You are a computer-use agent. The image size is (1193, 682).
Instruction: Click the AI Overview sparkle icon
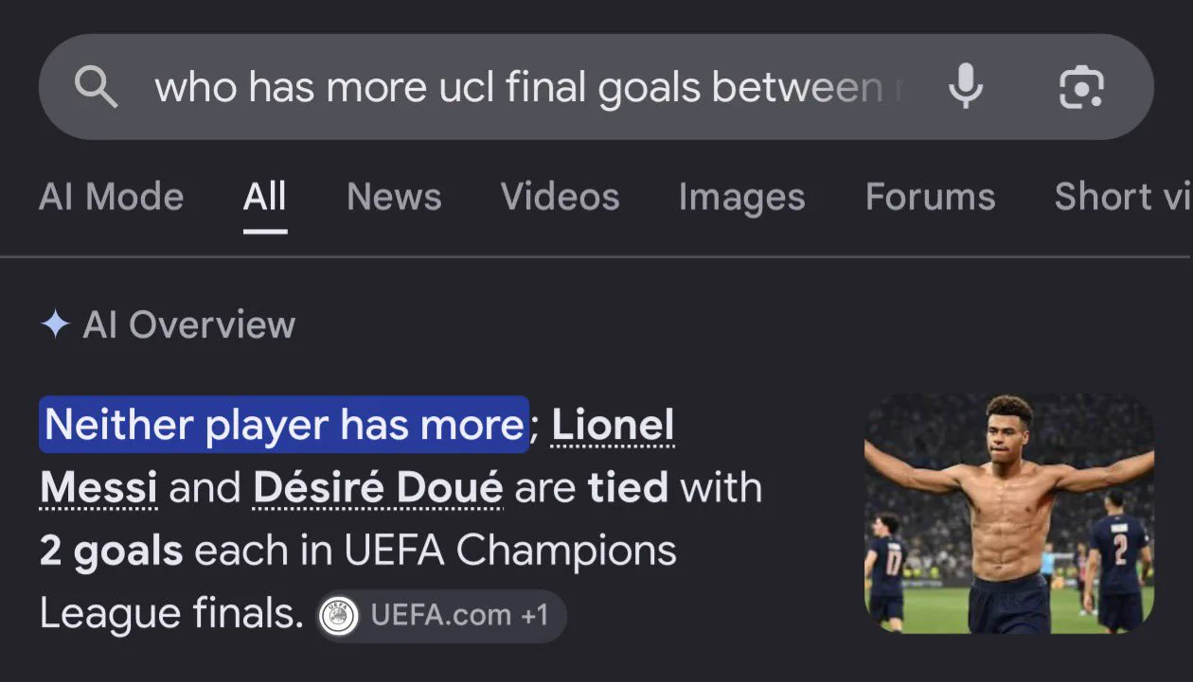pos(56,325)
